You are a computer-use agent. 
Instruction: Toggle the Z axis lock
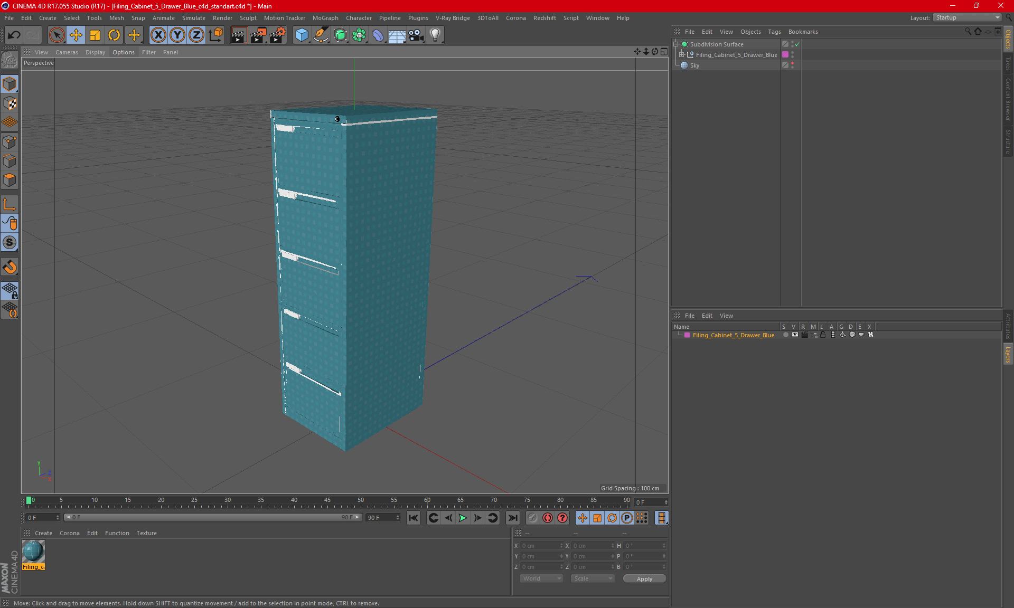[196, 35]
